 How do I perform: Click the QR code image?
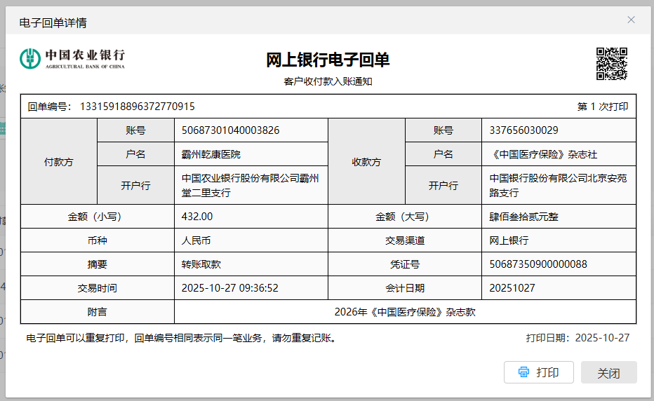point(611,64)
